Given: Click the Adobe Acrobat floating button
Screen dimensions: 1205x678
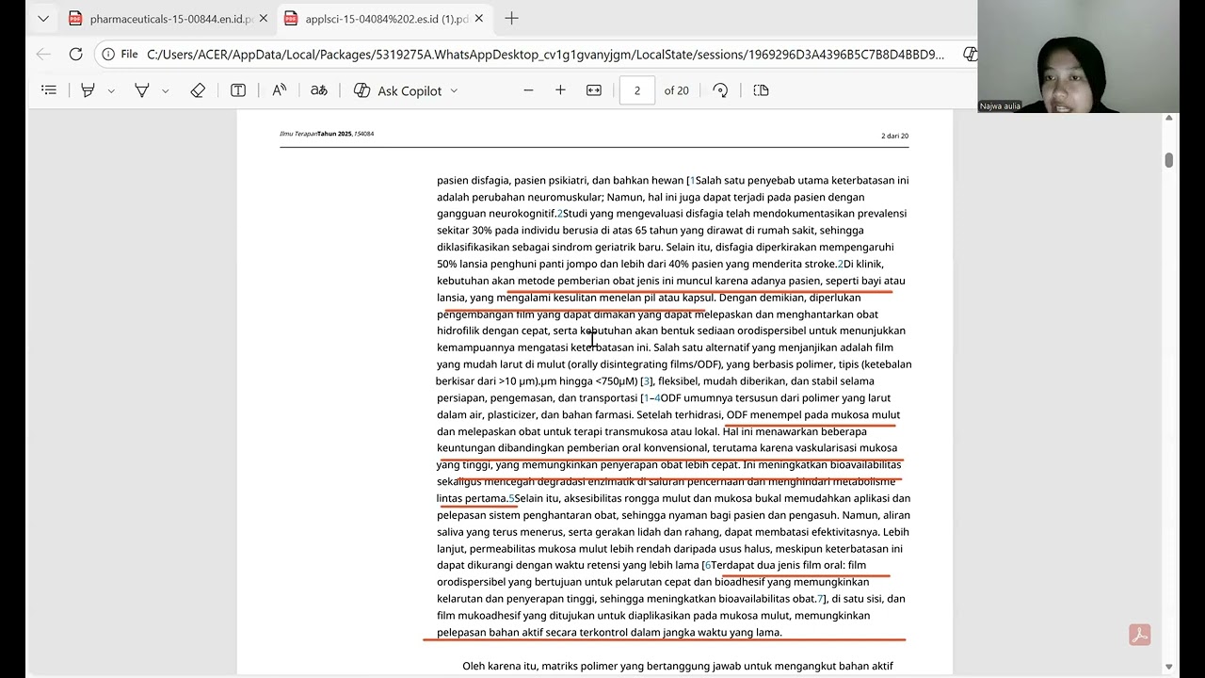Looking at the screenshot, I should tap(1140, 635).
